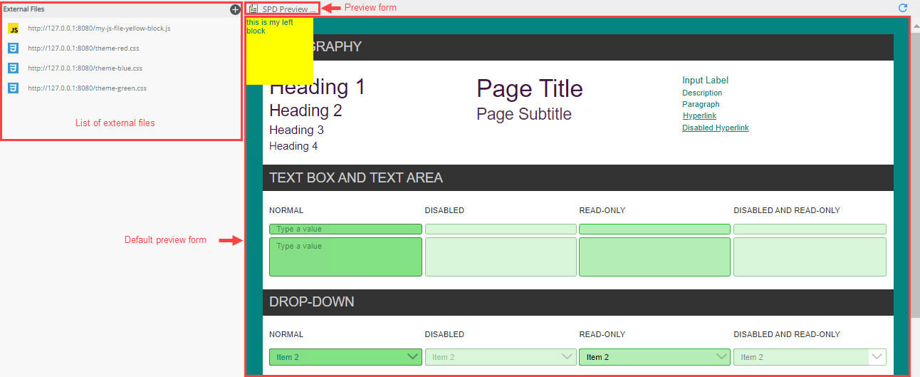This screenshot has width=920, height=377.
Task: Open the read-only Item 2 drop-down
Action: click(x=654, y=357)
